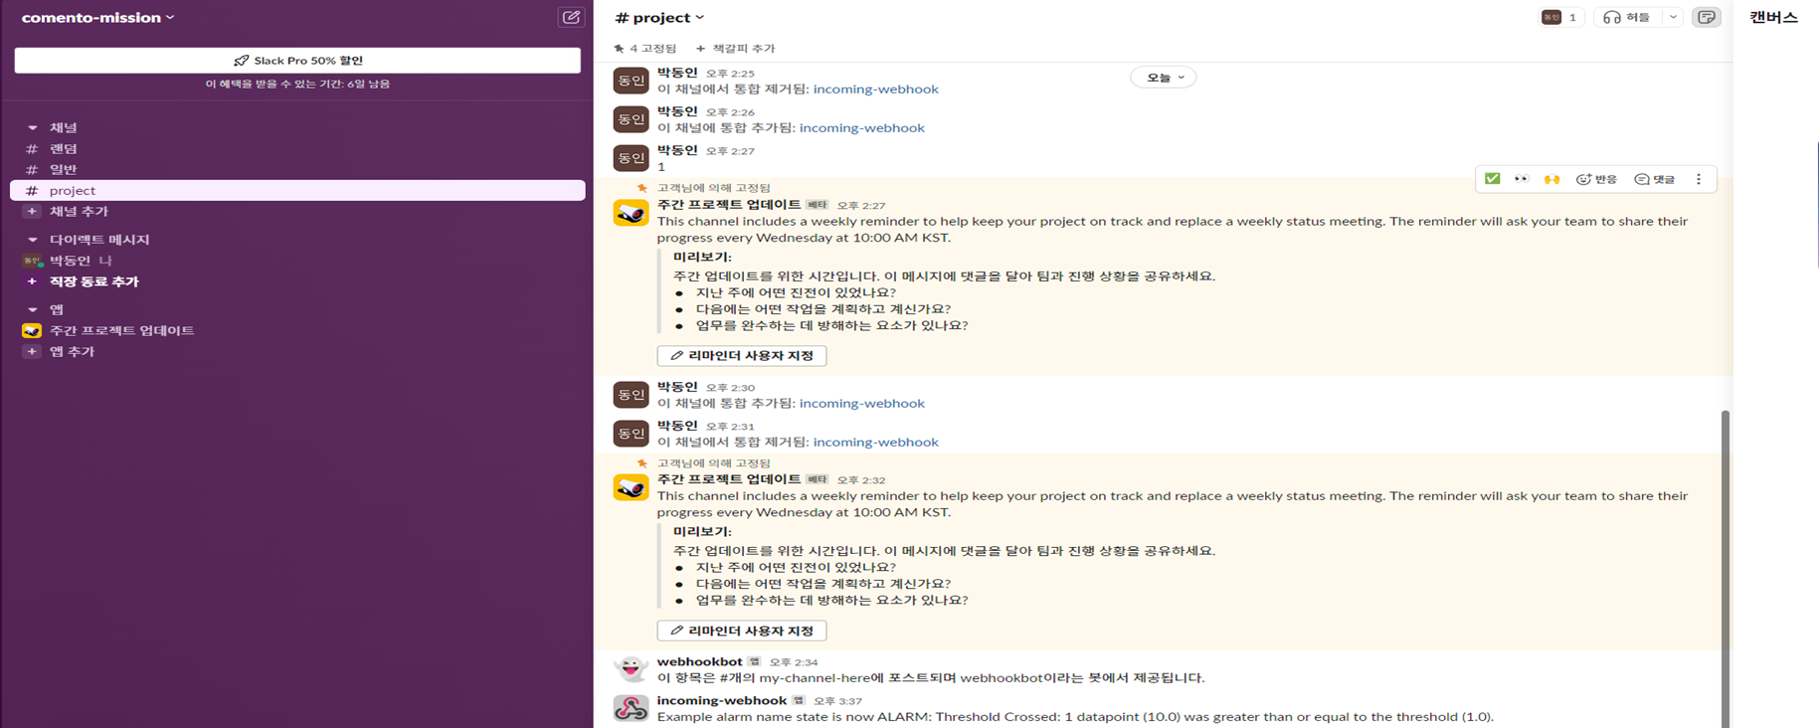Click 주간 프로젝트 업데이트 bot avatar at 2:27

point(631,213)
